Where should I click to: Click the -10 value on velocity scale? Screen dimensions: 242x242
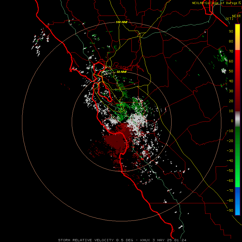[x=230, y=131]
